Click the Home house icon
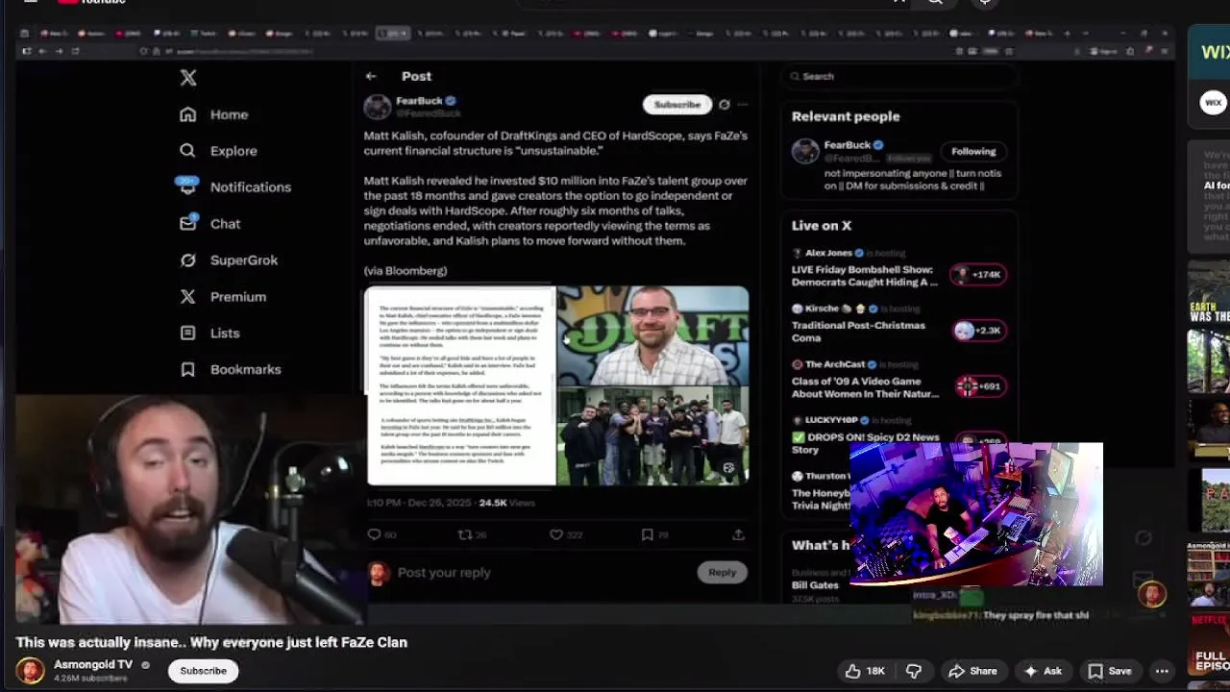The image size is (1230, 692). pyautogui.click(x=187, y=114)
